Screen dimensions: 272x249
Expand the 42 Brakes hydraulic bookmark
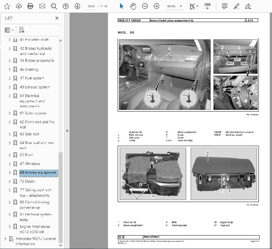pos(10,49)
